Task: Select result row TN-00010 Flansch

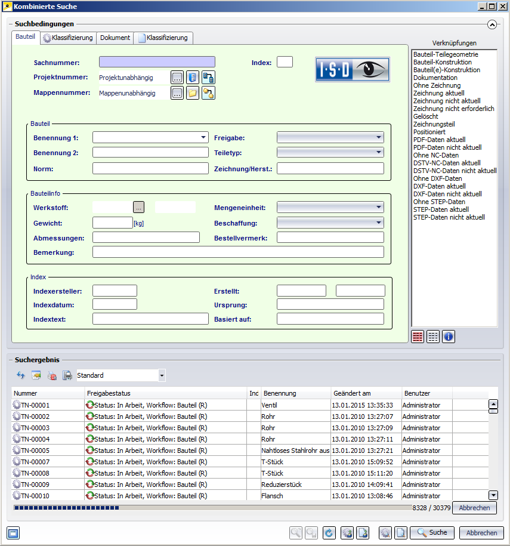Action: 250,495
